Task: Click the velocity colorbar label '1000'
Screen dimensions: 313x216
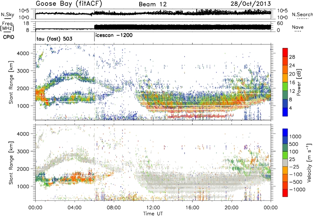Action: pos(295,136)
